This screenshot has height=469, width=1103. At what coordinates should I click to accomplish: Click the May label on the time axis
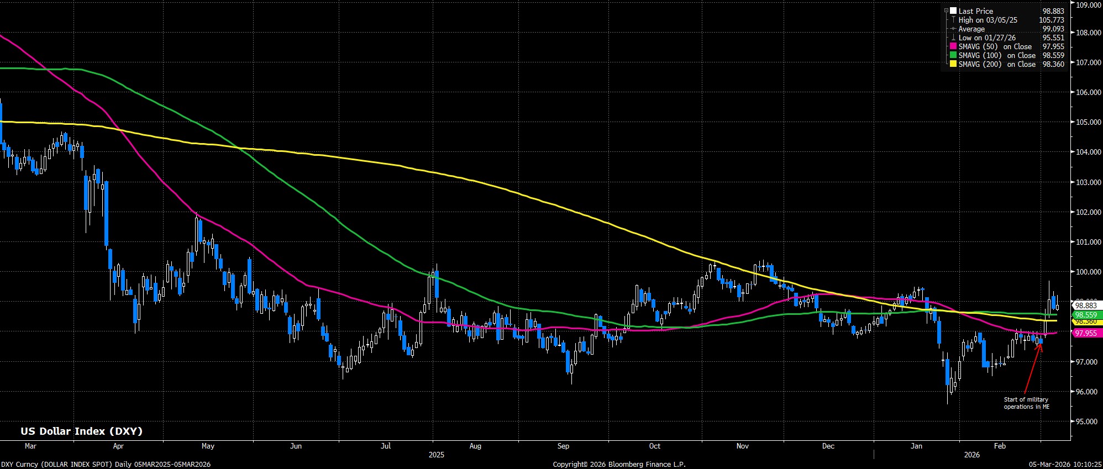tap(208, 446)
